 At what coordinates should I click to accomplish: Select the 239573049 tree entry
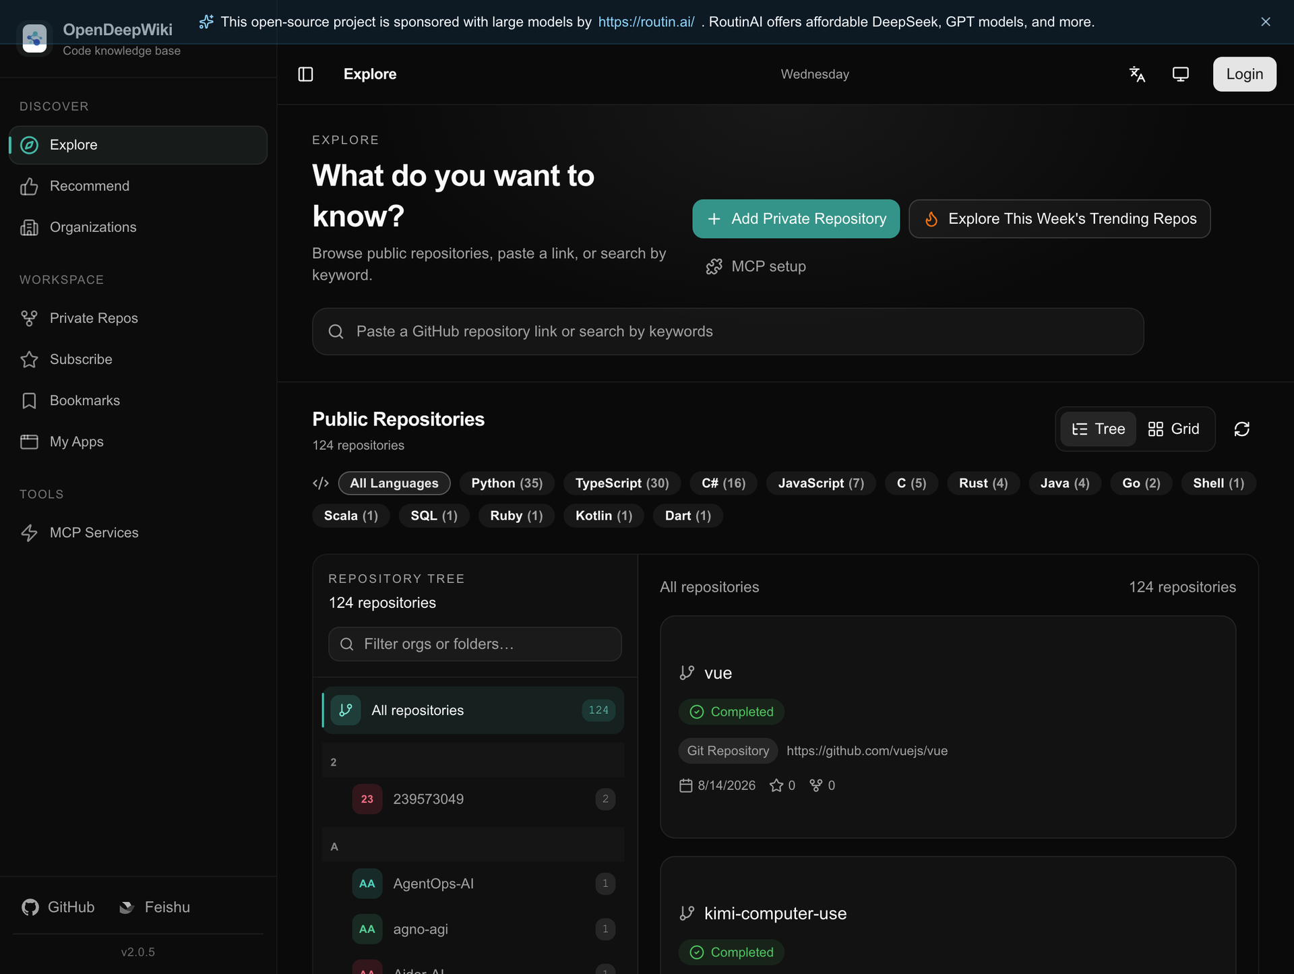point(473,799)
